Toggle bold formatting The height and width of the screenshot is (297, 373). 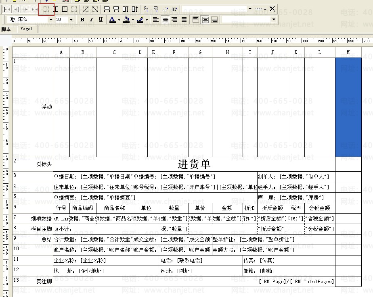click(x=82, y=19)
